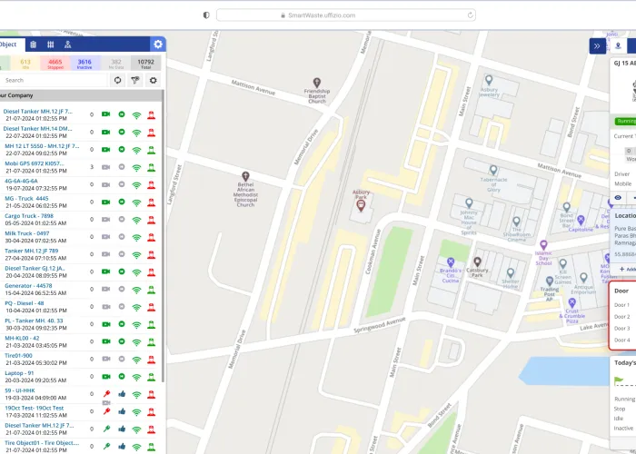Open the filter funnel icon beside search

click(x=135, y=80)
